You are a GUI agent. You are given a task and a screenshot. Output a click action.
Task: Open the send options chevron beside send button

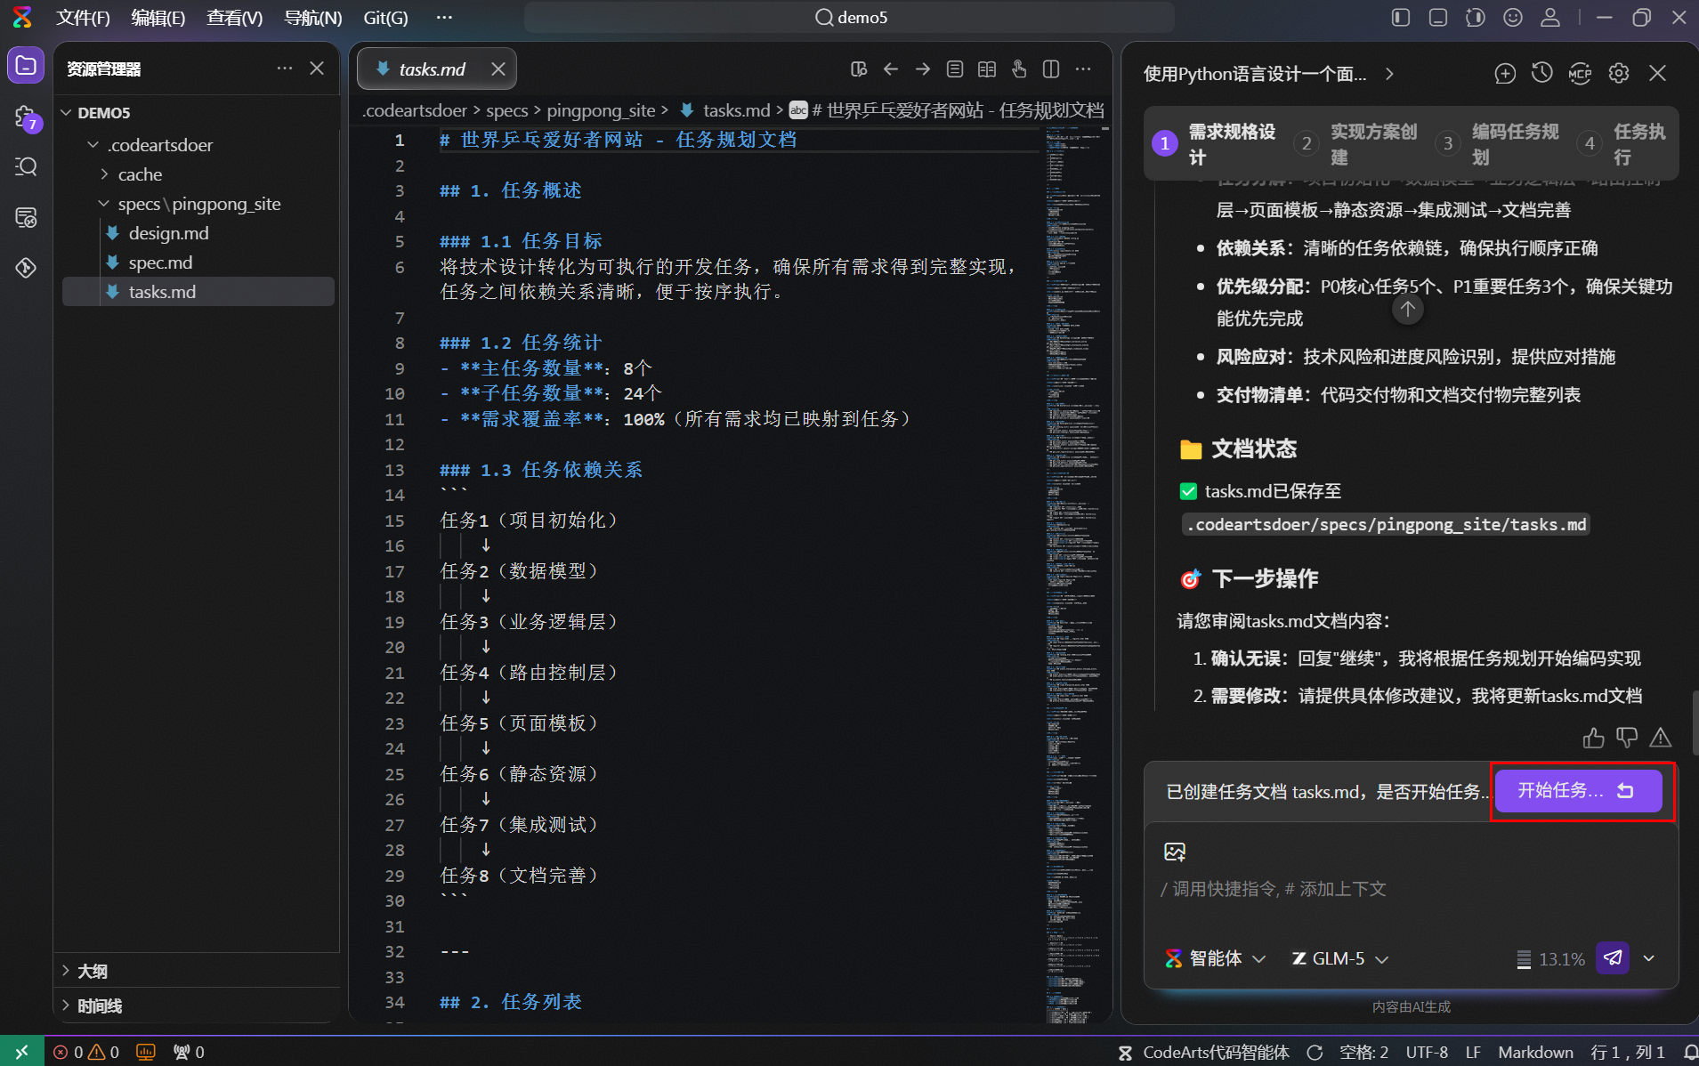(1649, 958)
